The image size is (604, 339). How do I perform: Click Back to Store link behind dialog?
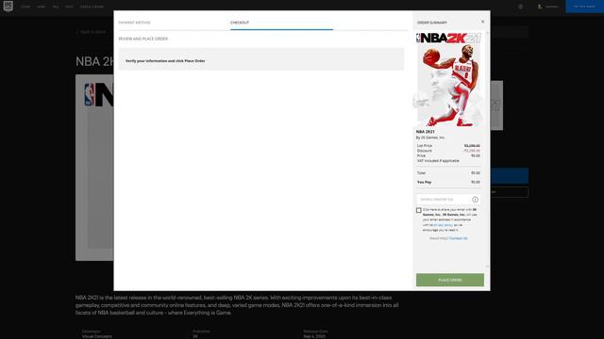(92, 32)
